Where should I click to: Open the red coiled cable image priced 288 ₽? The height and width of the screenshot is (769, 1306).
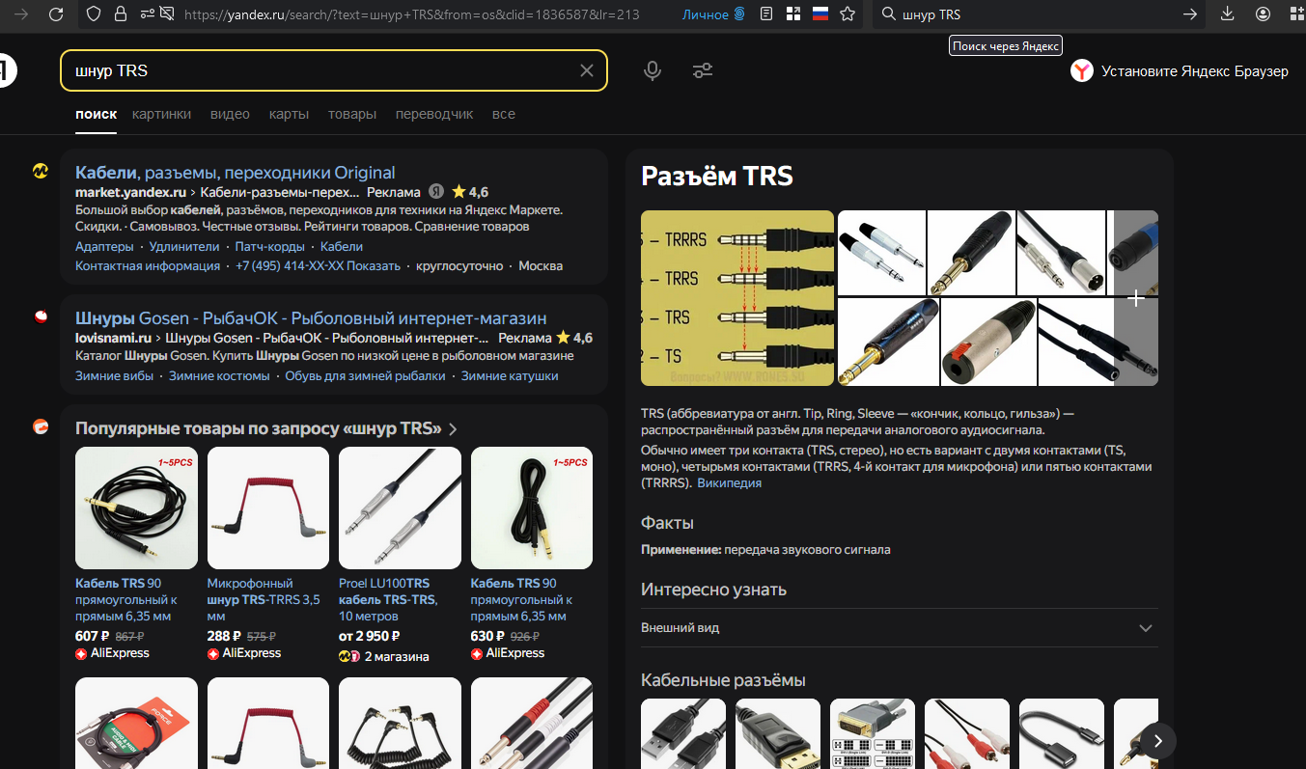tap(268, 508)
